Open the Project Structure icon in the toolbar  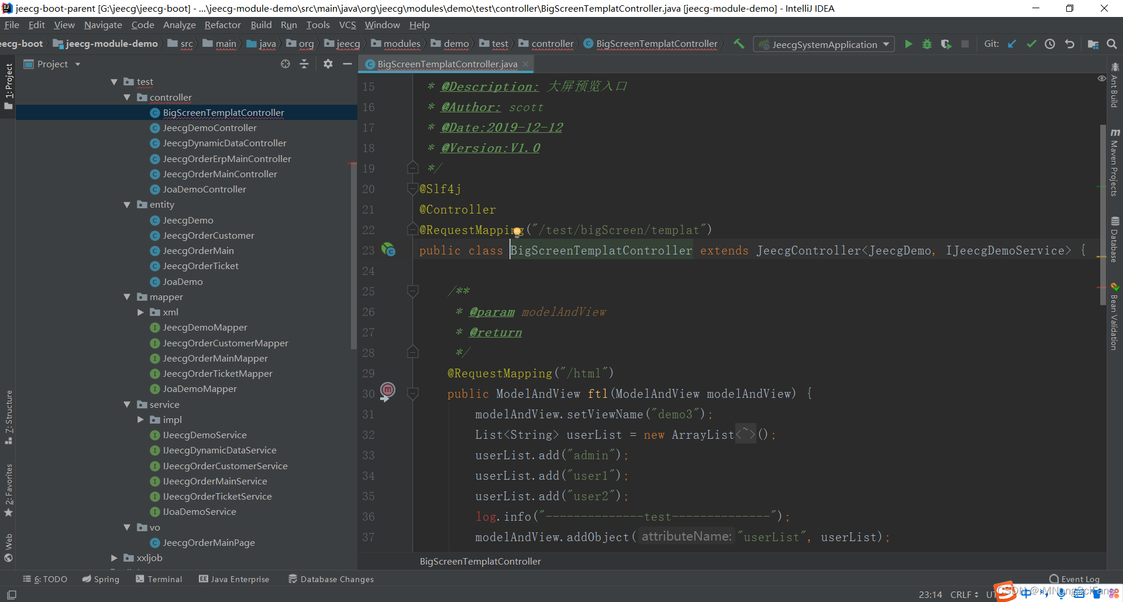pos(1093,44)
